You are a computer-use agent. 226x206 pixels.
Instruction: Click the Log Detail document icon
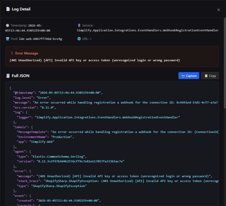pos(8,9)
